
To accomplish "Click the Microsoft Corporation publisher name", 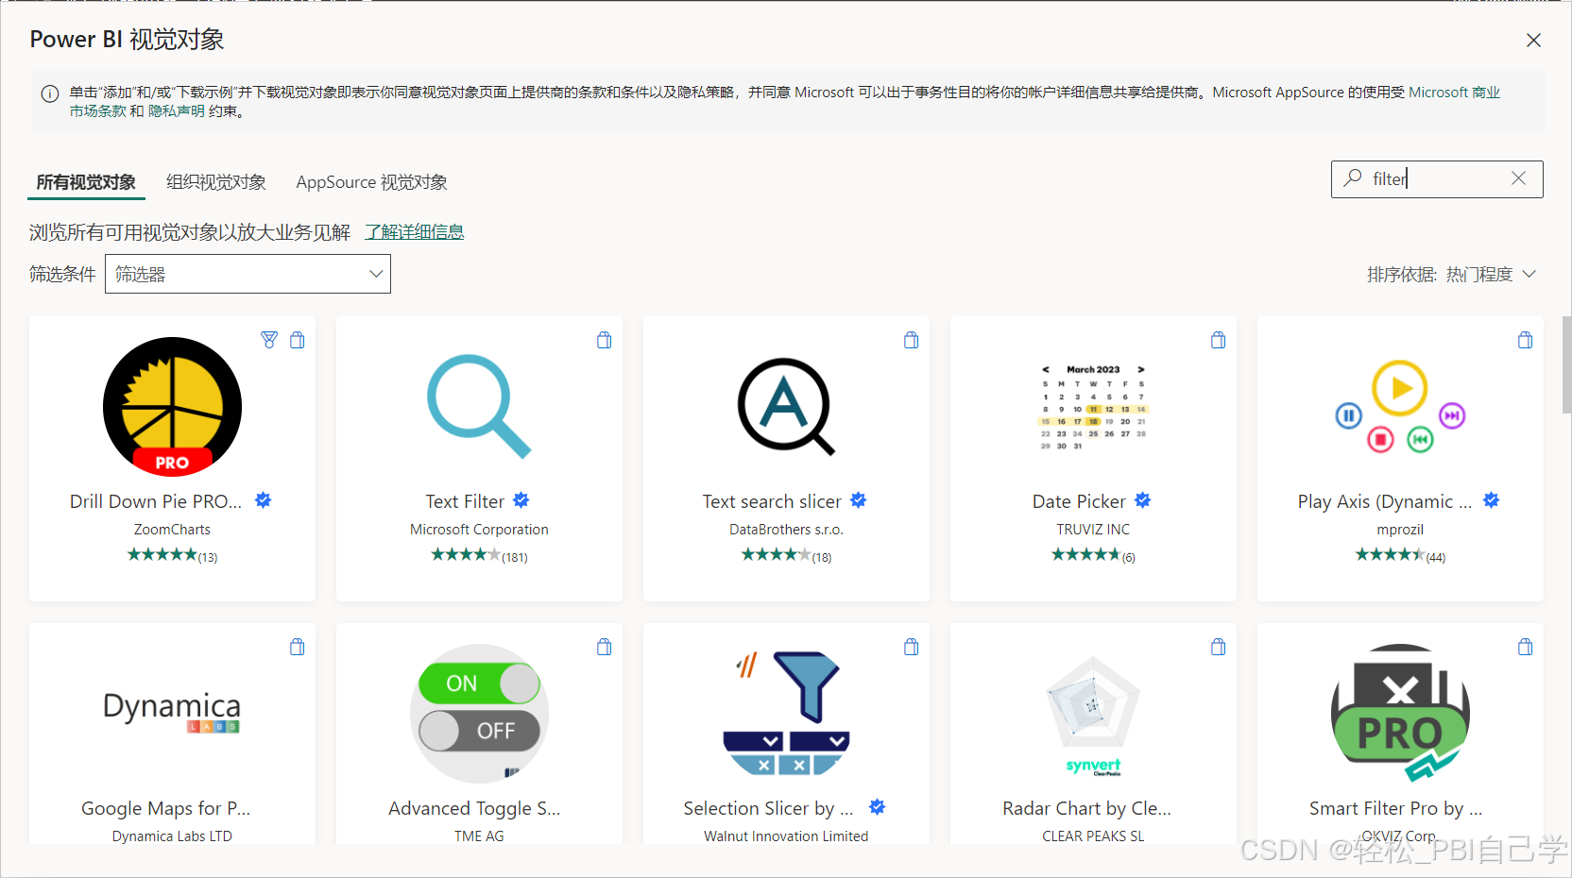I will point(479,530).
